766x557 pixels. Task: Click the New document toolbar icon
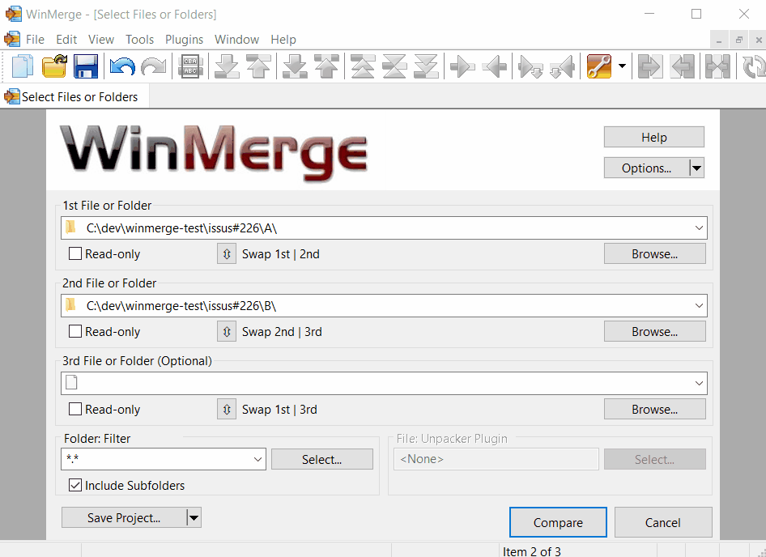click(23, 66)
